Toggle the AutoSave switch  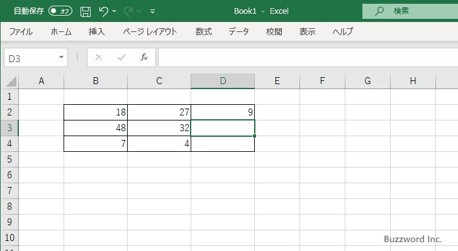pyautogui.click(x=60, y=11)
